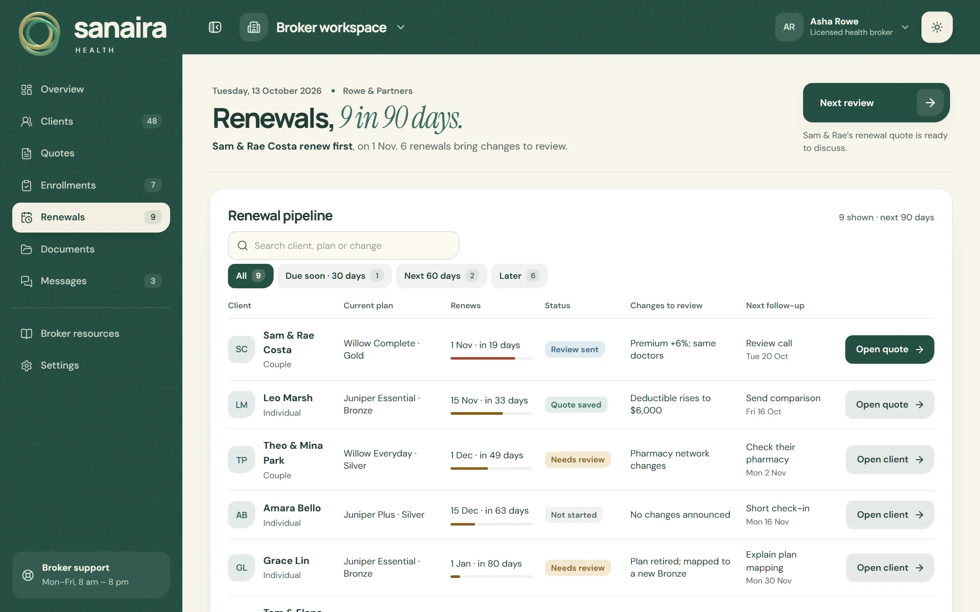This screenshot has width=980, height=612.
Task: Click the Broker resources book icon
Action: 27,334
